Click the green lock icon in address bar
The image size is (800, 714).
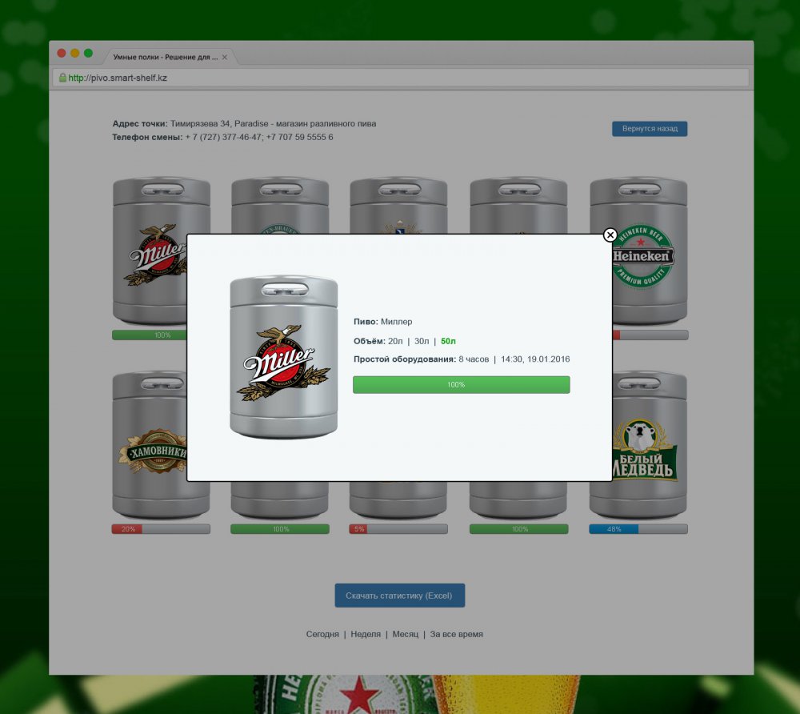pyautogui.click(x=62, y=78)
